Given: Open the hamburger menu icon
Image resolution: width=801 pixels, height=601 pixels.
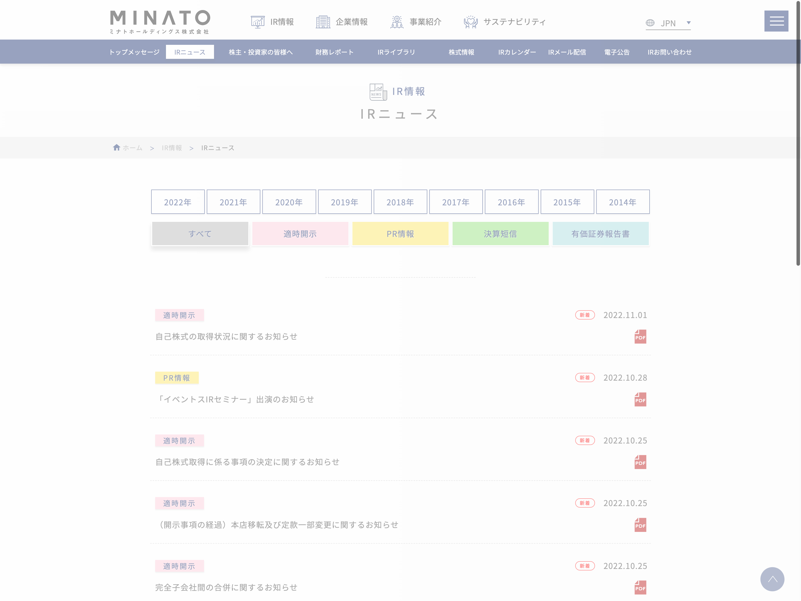Looking at the screenshot, I should pyautogui.click(x=776, y=21).
